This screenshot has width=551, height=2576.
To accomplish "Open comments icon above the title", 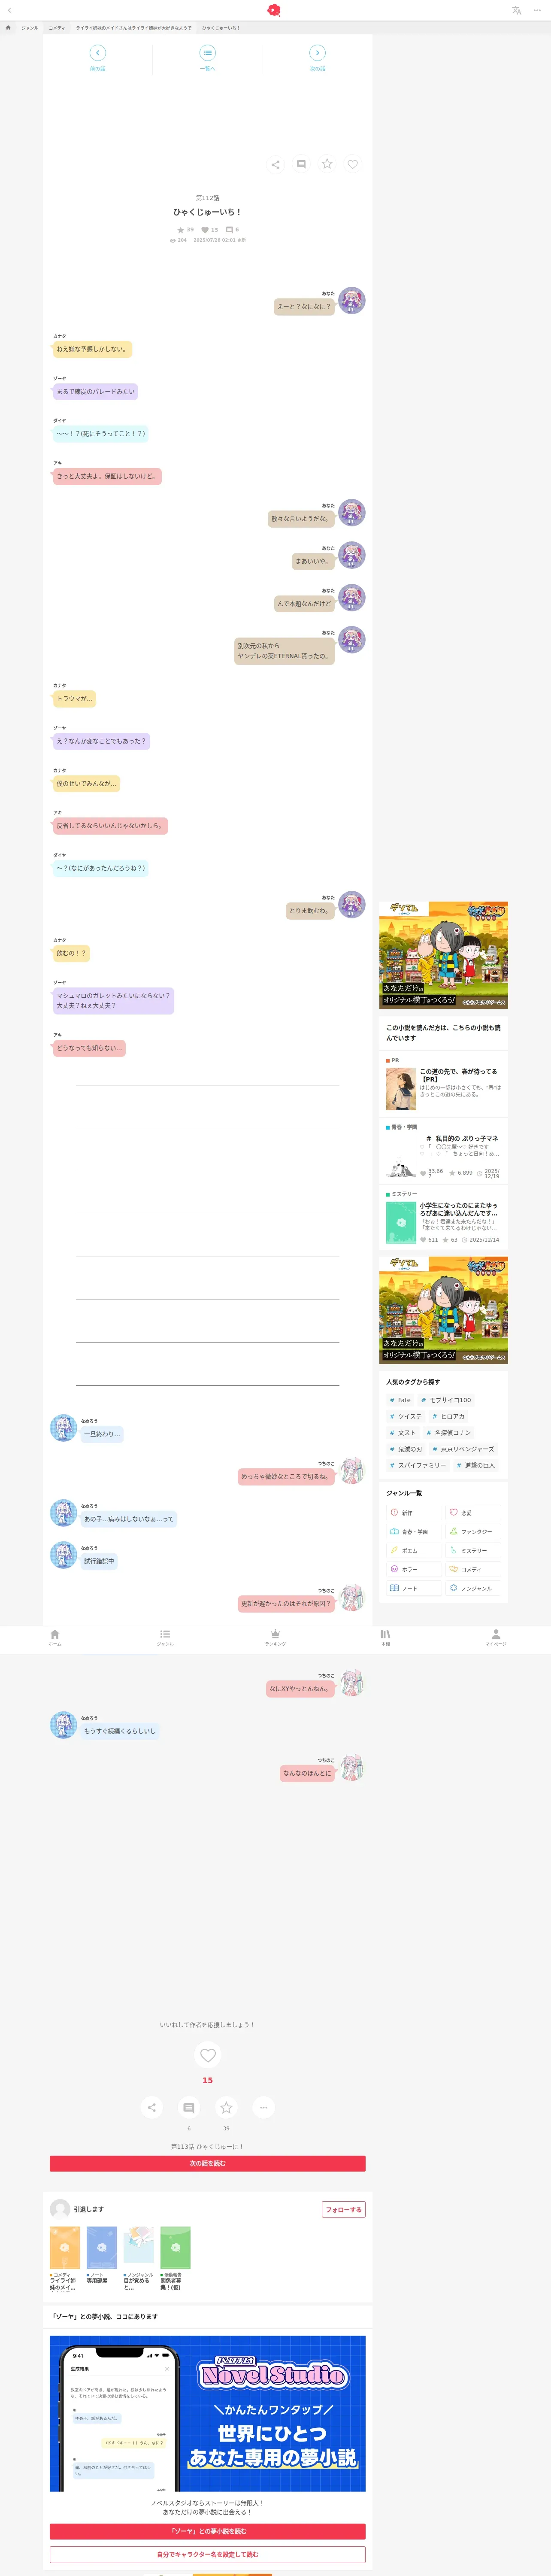I will point(301,164).
